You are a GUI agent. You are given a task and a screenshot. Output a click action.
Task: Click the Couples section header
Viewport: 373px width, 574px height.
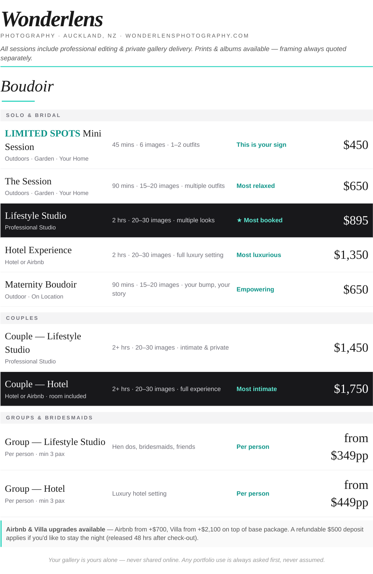click(x=186, y=318)
